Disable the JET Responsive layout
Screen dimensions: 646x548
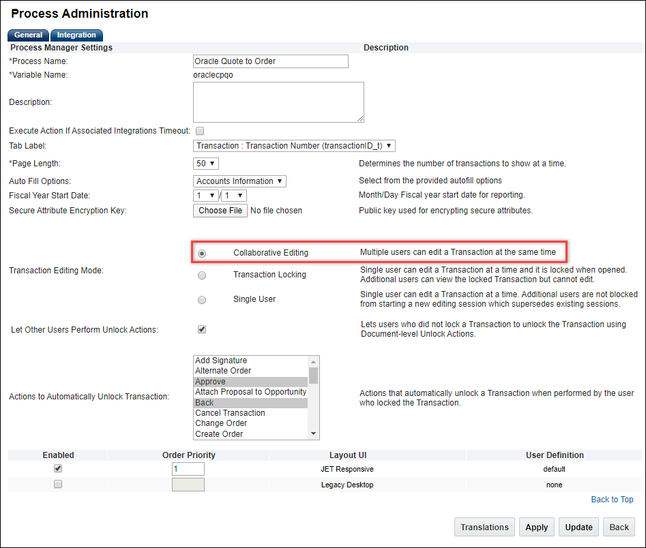coord(58,468)
